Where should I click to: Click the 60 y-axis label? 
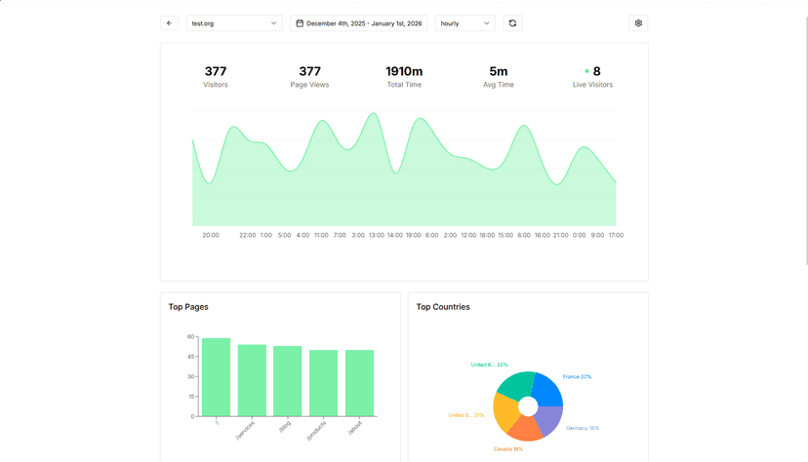(190, 336)
